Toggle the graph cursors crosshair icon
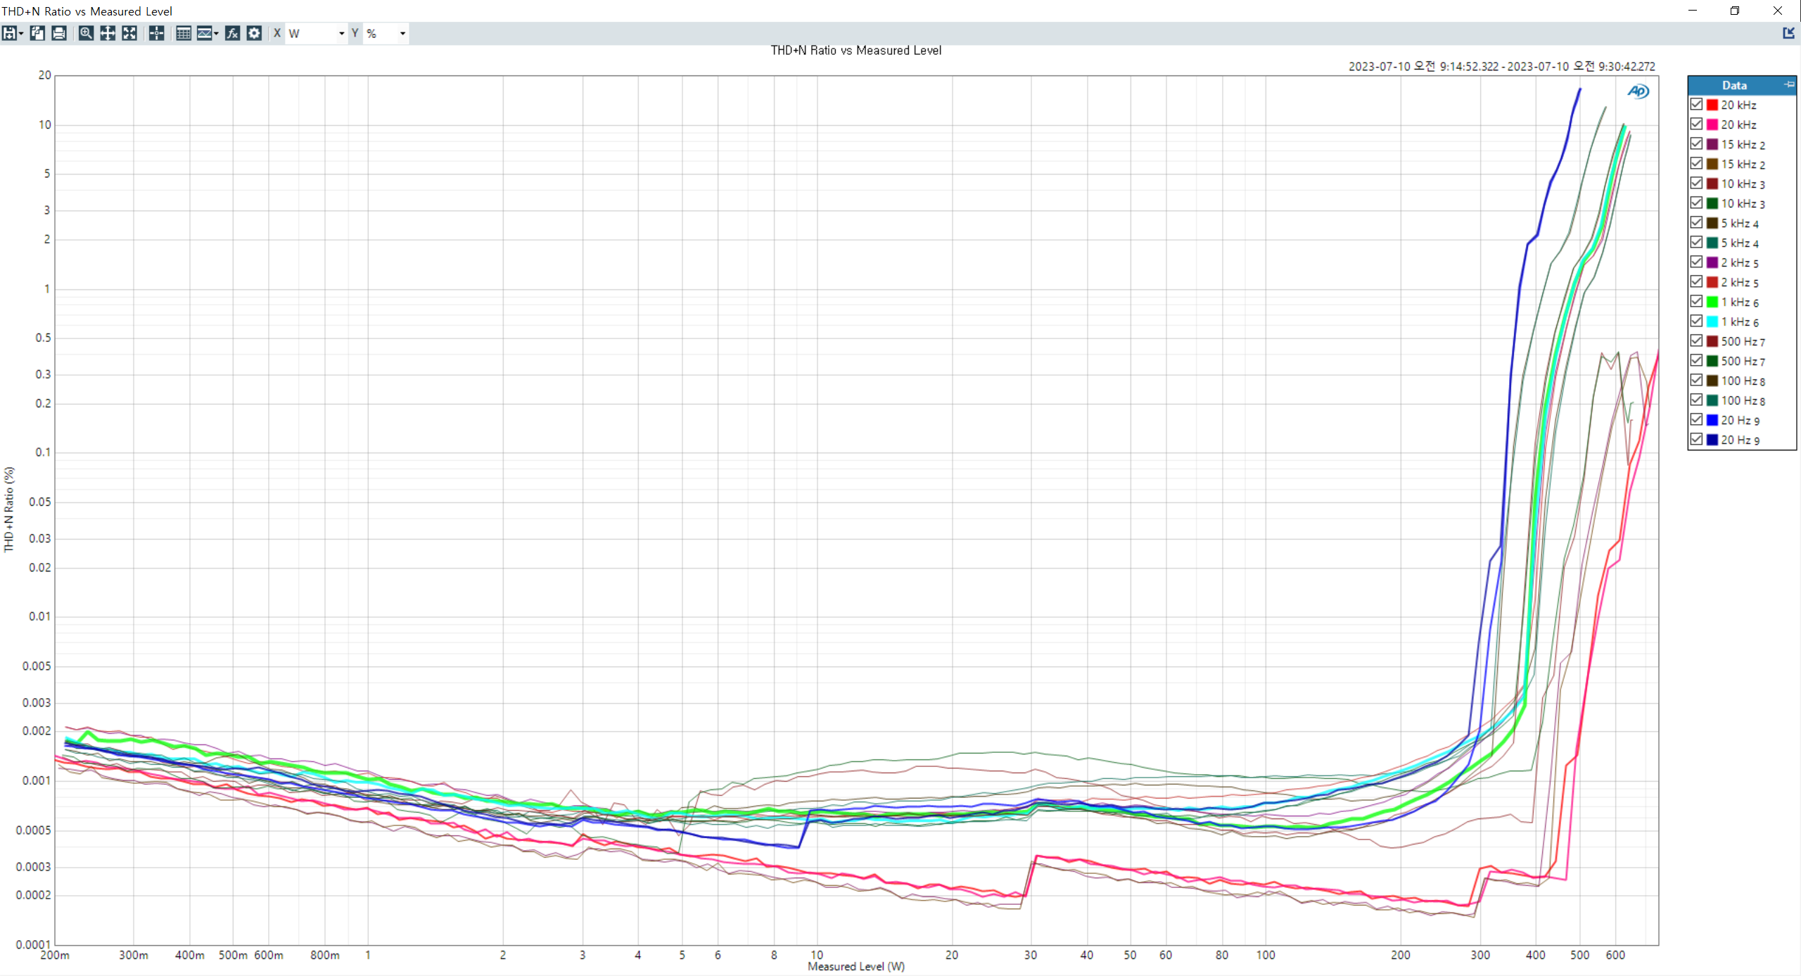Viewport: 1801px width, 976px height. click(156, 33)
